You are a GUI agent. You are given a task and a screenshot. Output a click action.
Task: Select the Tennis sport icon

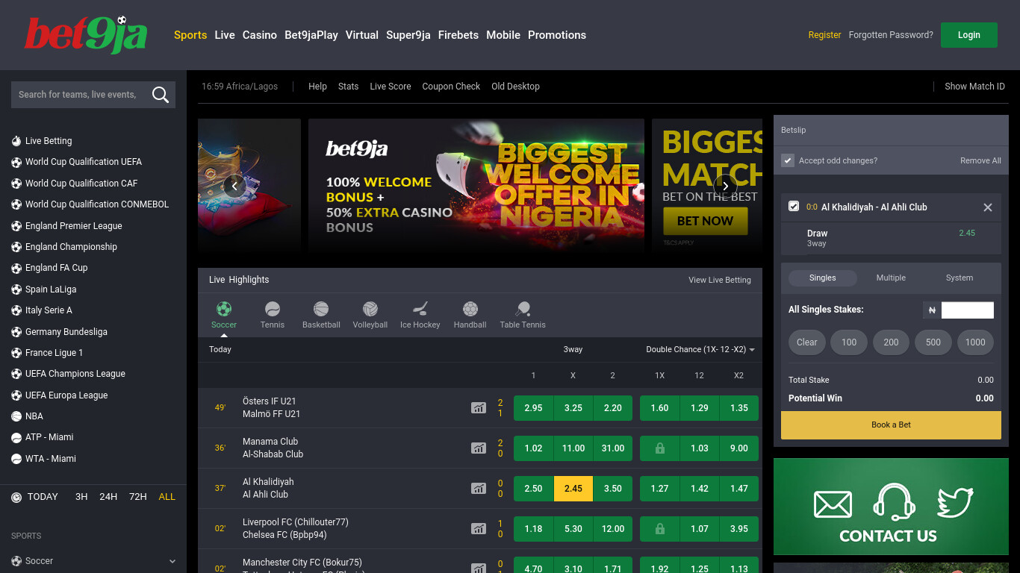(x=273, y=309)
